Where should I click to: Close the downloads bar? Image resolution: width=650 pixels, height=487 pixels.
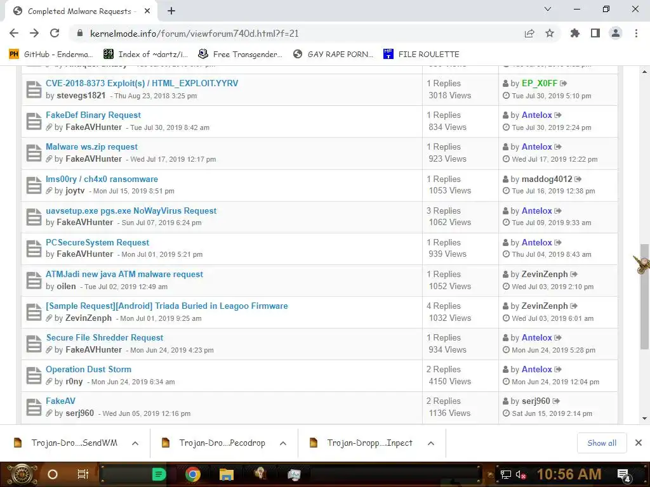pyautogui.click(x=639, y=443)
